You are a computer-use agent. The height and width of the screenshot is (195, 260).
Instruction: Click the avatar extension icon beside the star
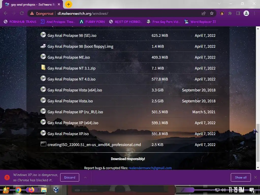(222, 13)
